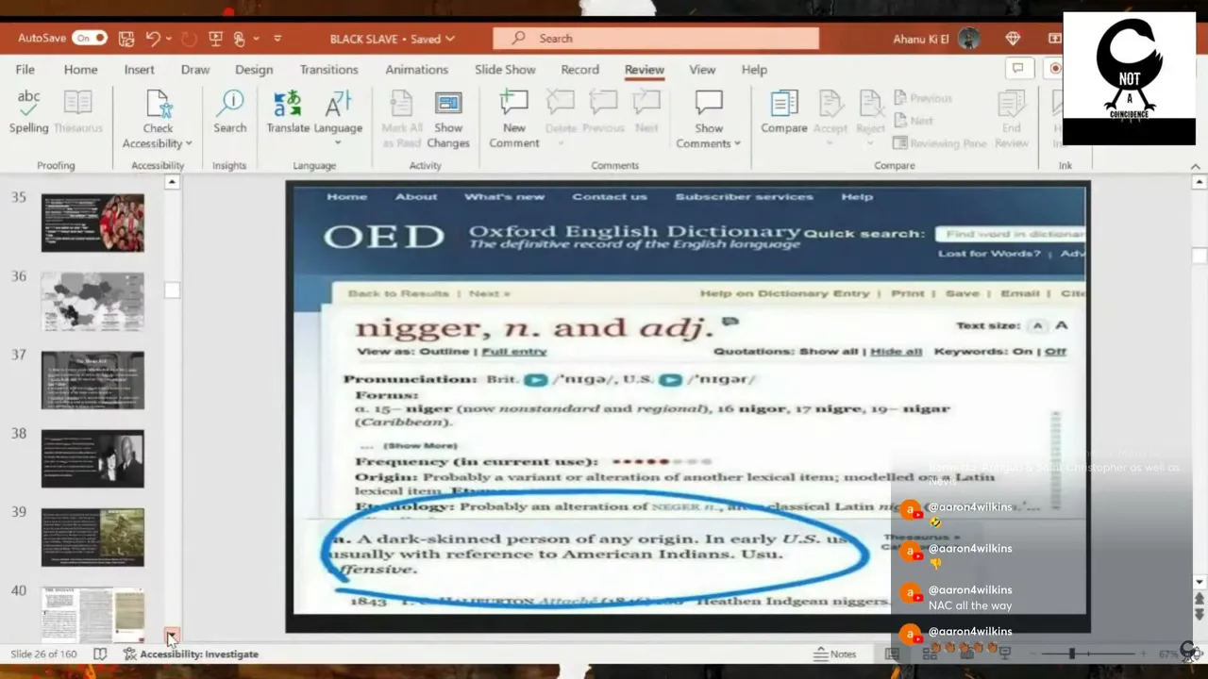Image resolution: width=1208 pixels, height=679 pixels.
Task: Open the Language options icon
Action: tap(338, 104)
